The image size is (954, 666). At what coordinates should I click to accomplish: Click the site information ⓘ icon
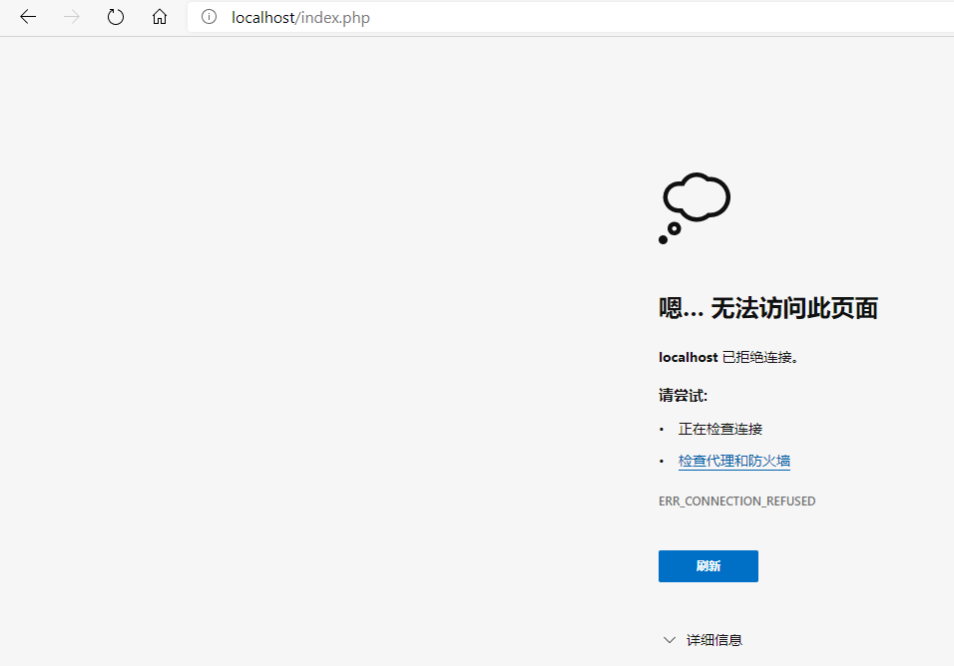(x=209, y=17)
